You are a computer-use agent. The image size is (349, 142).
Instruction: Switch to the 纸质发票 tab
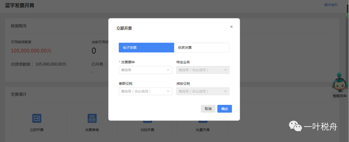202,47
